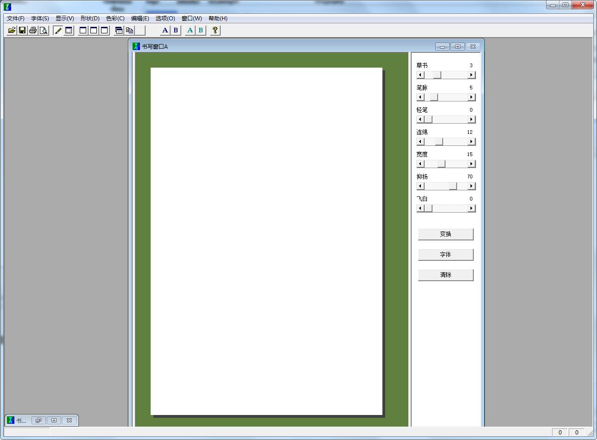Open the 形状(D) menu
Viewport: 597px width, 440px height.
89,19
